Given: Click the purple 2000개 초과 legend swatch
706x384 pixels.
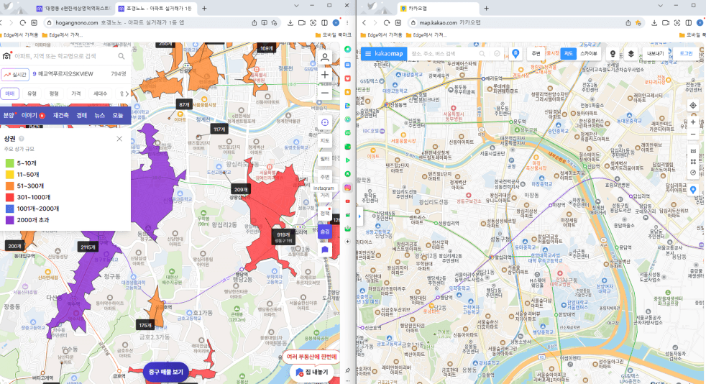Looking at the screenshot, I should pyautogui.click(x=9, y=219).
